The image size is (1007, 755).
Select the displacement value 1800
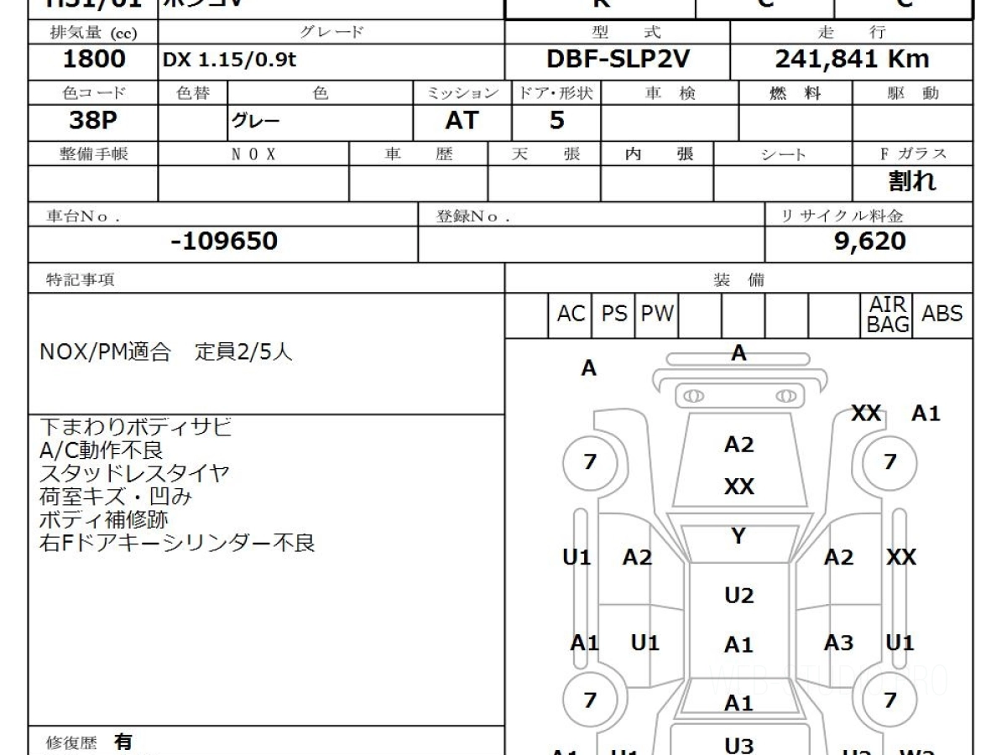click(x=94, y=60)
